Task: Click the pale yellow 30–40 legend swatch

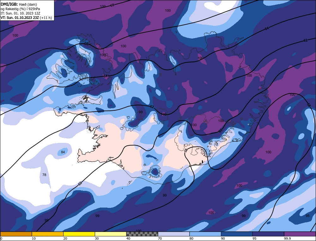Action: [x=111, y=234]
